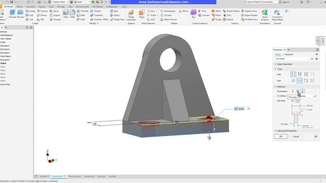326x183 pixels.
Task: Choose the Delete Face tool
Action: tap(117, 19)
